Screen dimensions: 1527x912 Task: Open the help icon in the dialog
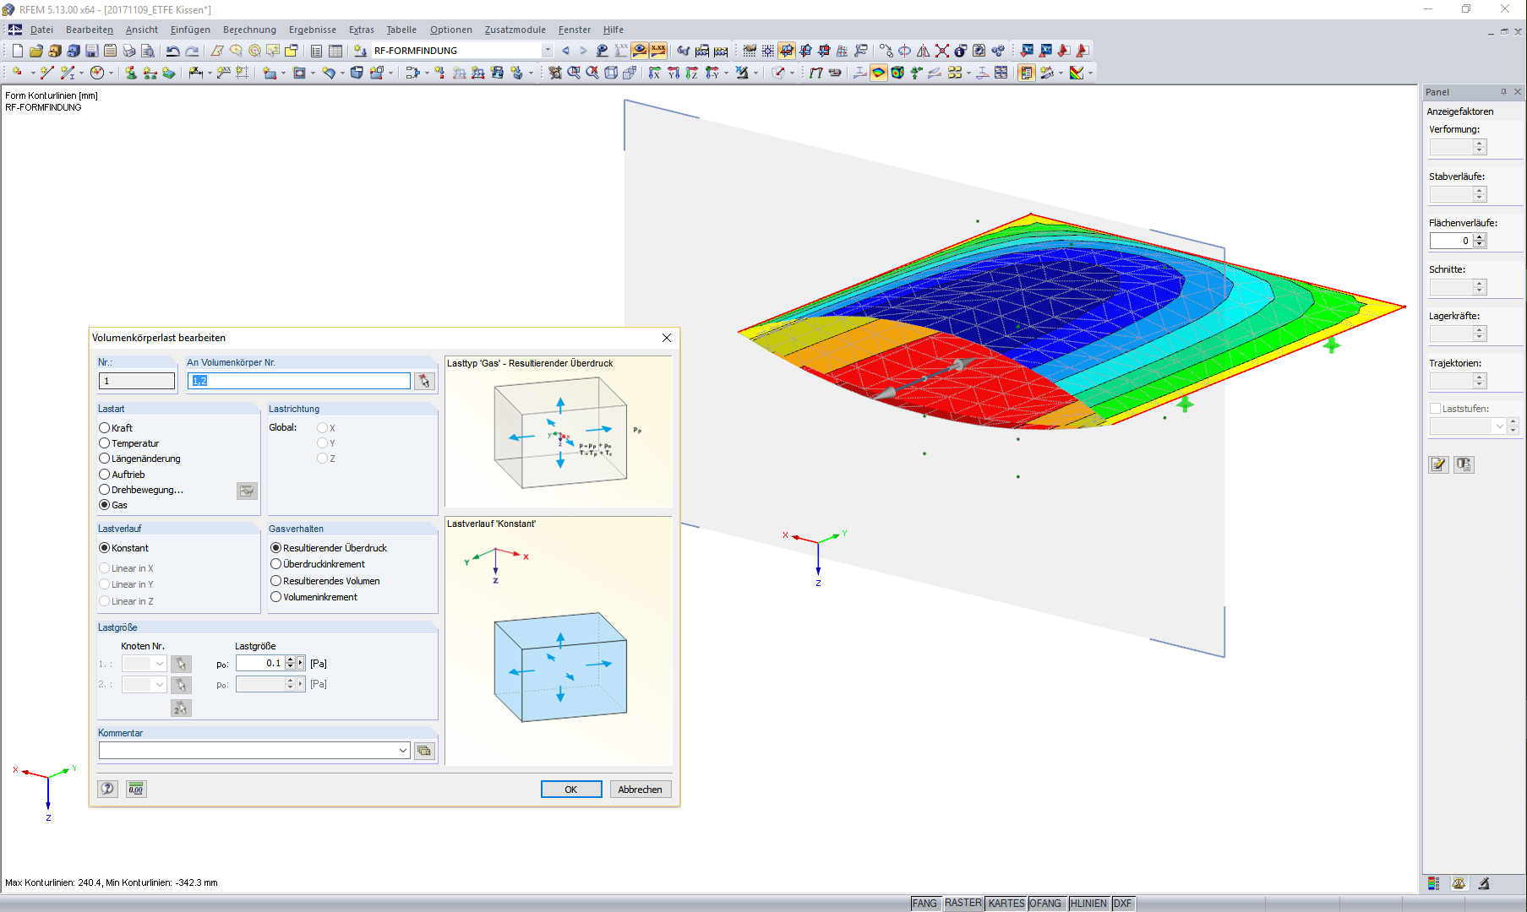tap(107, 789)
